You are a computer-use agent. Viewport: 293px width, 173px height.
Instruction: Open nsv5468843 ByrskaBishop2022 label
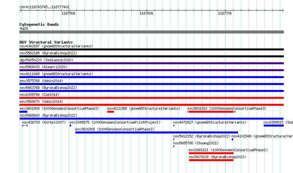[48, 115]
